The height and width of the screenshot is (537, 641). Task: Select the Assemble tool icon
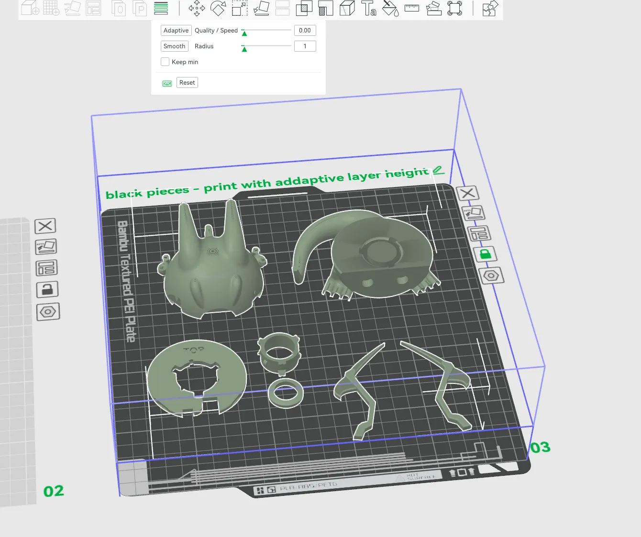(x=433, y=8)
